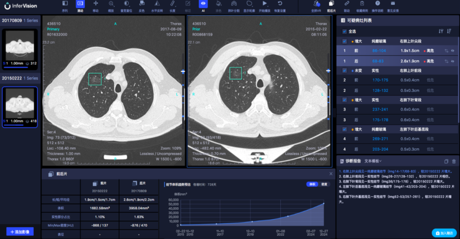Click the 20170809 study header
The height and width of the screenshot is (239, 460).
tap(20, 20)
